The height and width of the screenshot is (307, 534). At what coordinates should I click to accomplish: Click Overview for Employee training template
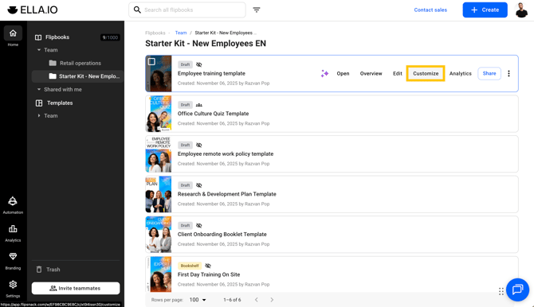pos(371,73)
